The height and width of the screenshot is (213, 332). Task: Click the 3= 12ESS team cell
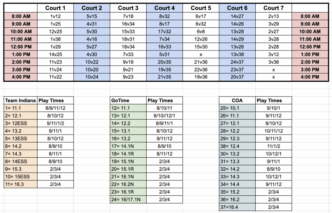(x=21, y=123)
